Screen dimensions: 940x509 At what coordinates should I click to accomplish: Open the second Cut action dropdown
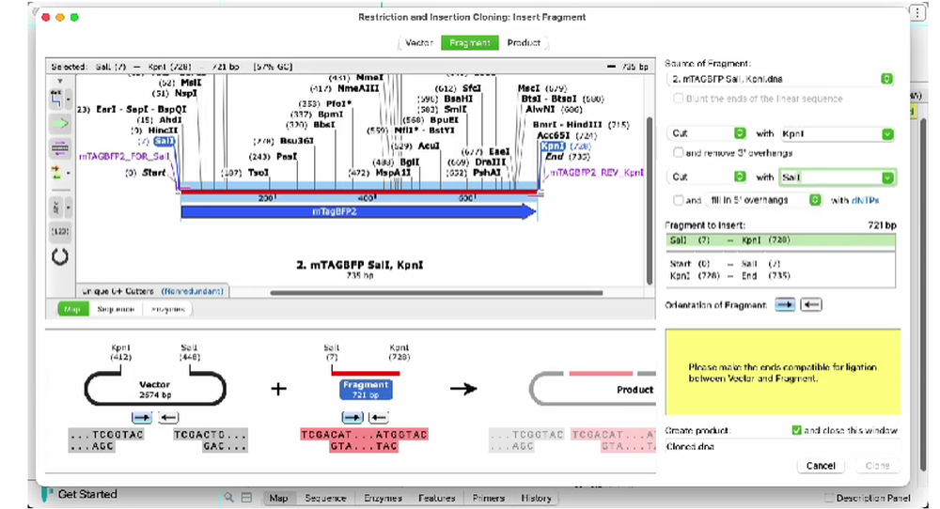(708, 177)
